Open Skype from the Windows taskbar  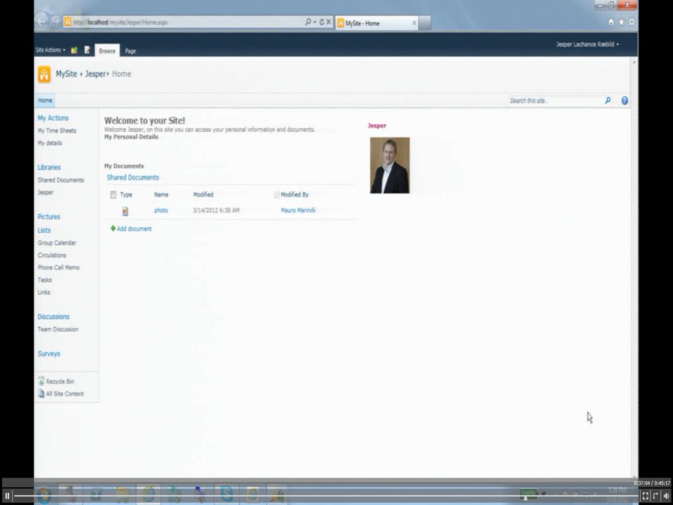click(226, 494)
